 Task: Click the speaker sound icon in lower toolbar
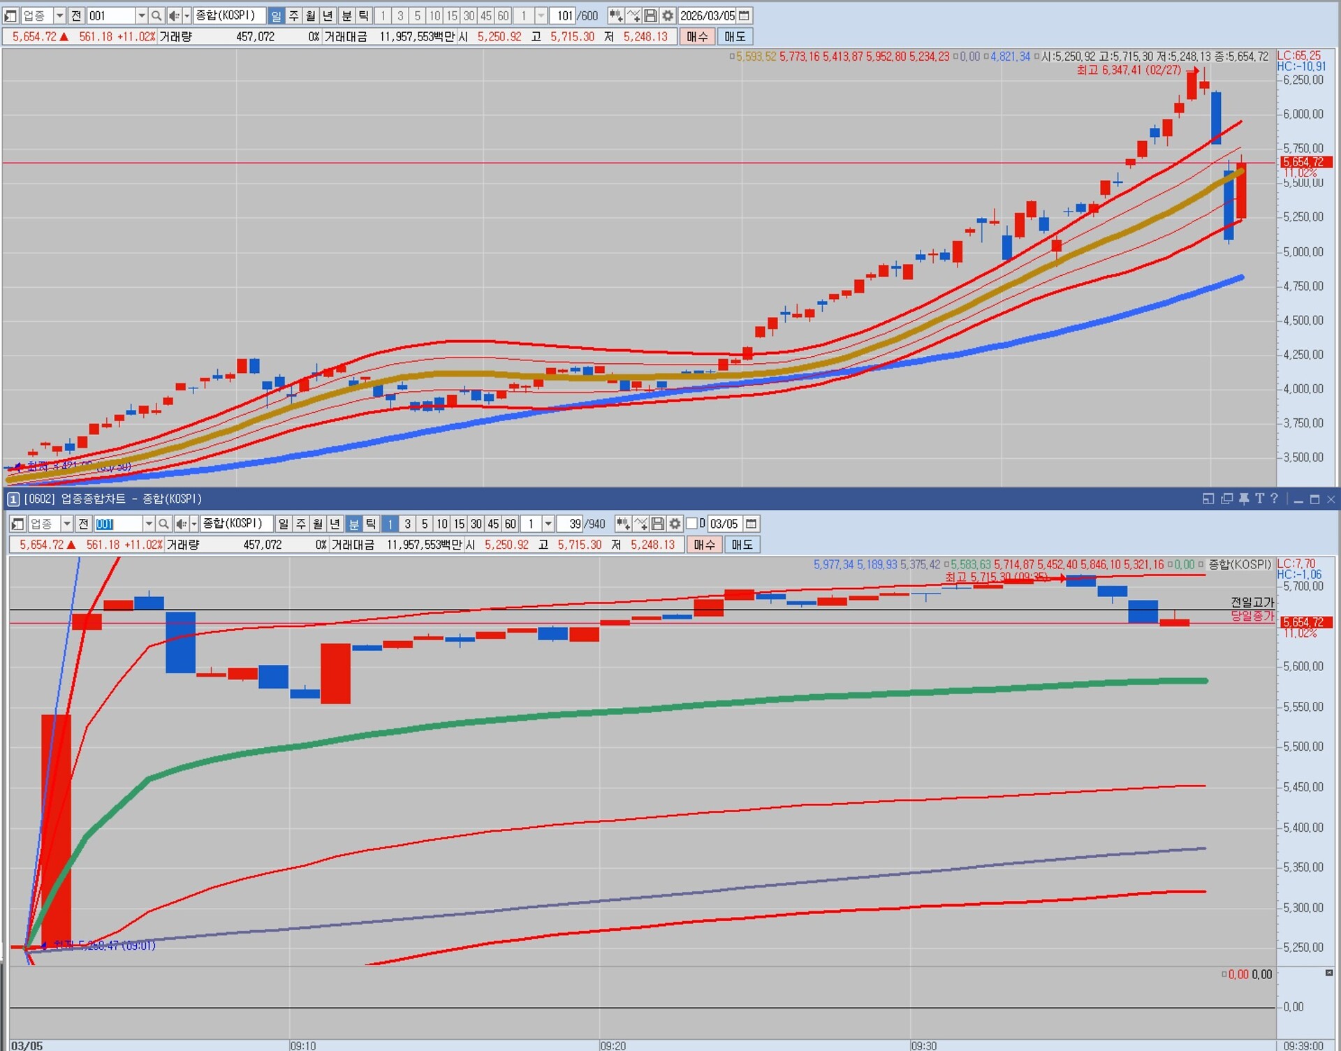(181, 524)
